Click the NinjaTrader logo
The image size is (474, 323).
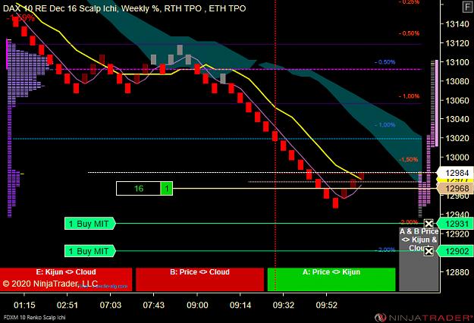coord(423,318)
